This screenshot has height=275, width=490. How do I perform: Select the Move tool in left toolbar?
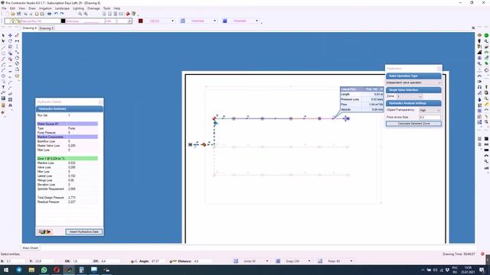click(x=10, y=36)
